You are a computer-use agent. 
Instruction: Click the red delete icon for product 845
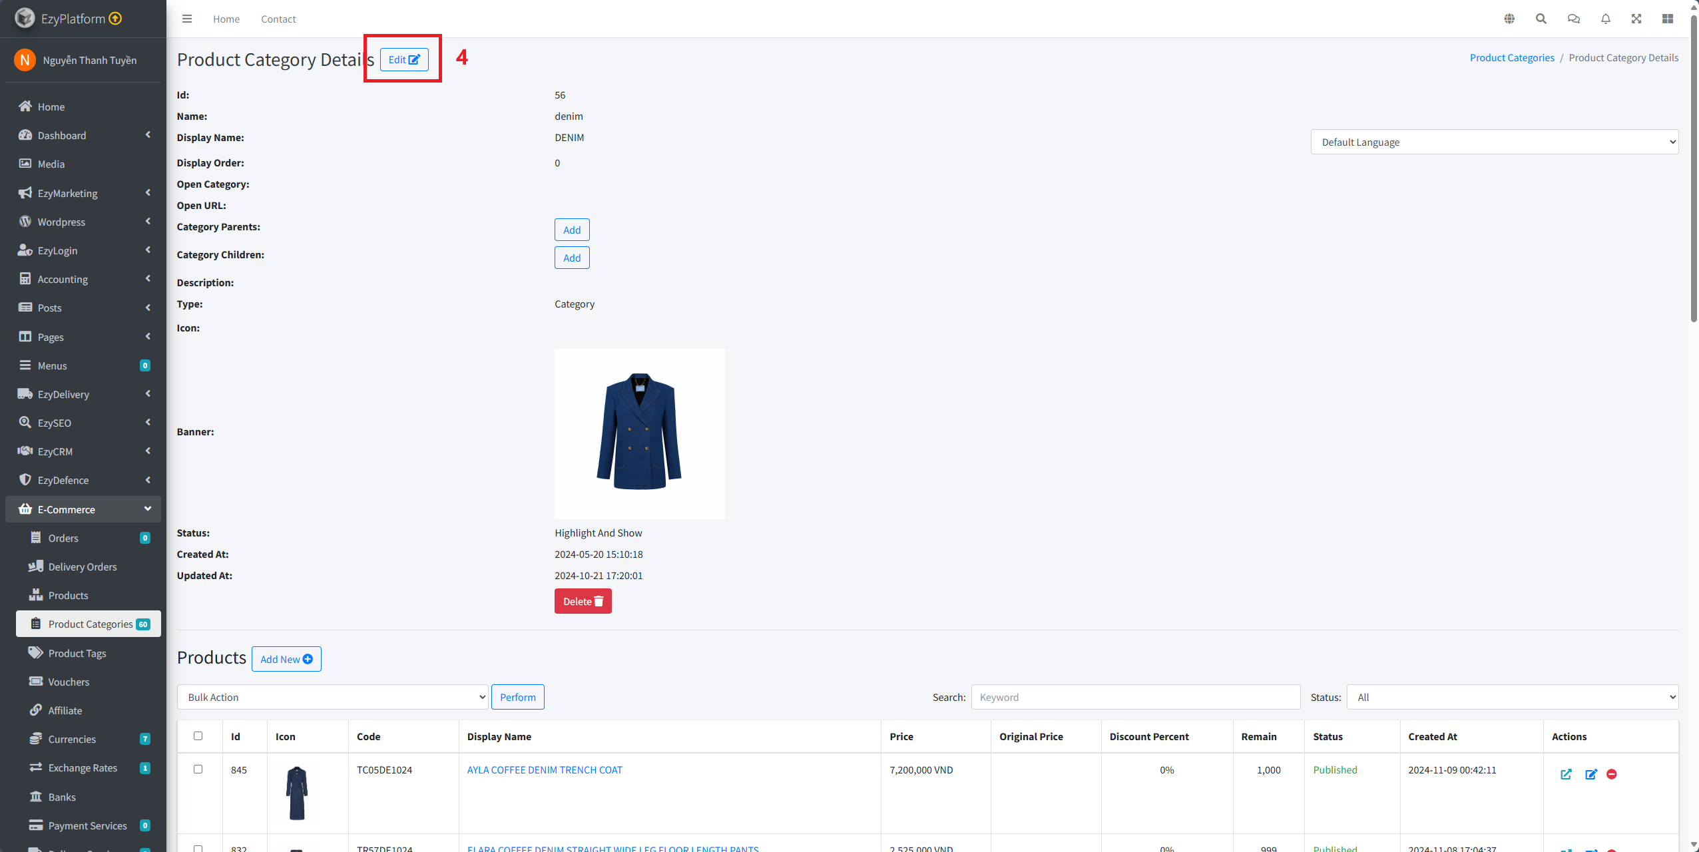[1612, 774]
